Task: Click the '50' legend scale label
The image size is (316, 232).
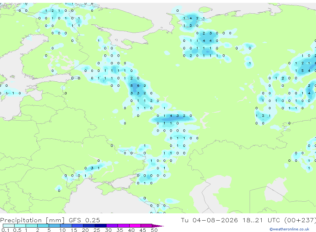Action: pos(154,230)
